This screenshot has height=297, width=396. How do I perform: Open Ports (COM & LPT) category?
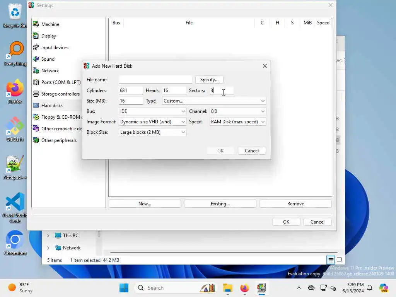click(x=57, y=82)
